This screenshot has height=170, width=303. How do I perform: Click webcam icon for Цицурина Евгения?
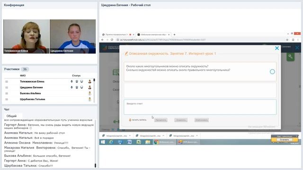[x=77, y=87]
